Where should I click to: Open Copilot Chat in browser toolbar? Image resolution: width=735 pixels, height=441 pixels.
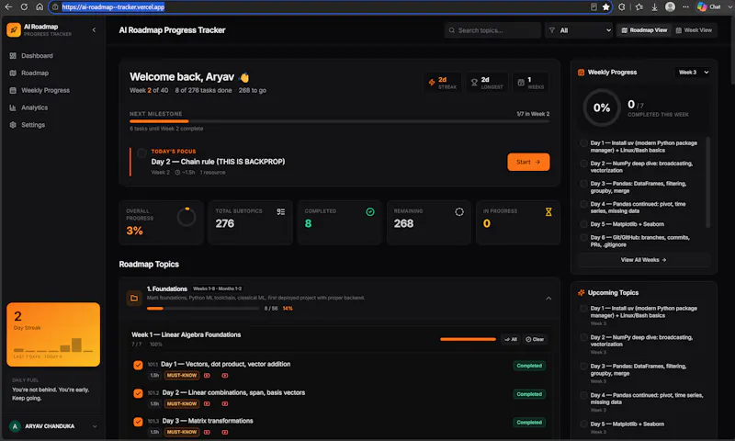(x=708, y=7)
